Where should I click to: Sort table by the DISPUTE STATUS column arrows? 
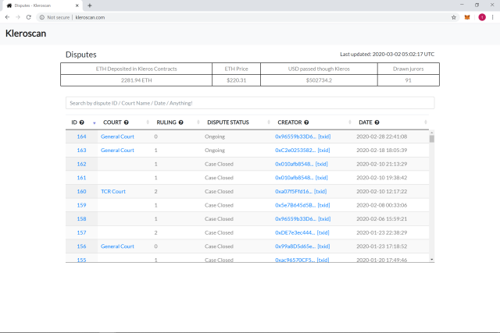269,122
